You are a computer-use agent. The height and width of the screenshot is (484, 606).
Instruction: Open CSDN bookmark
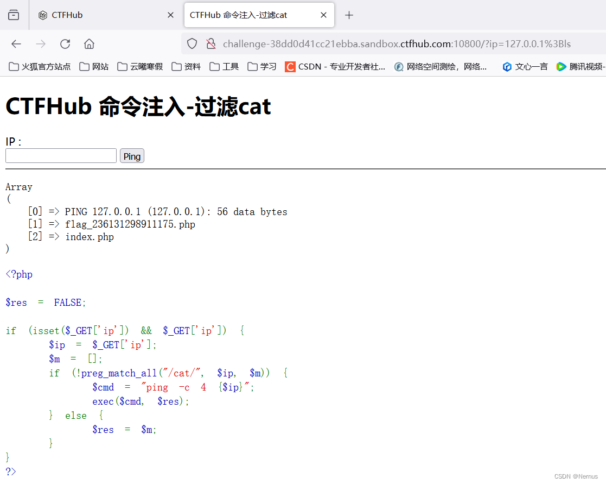pyautogui.click(x=335, y=67)
